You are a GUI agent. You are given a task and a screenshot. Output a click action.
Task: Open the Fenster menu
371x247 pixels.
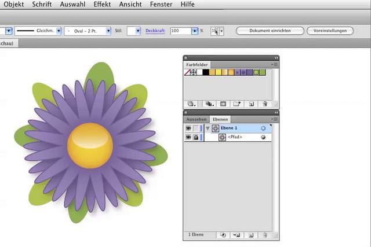(x=161, y=4)
